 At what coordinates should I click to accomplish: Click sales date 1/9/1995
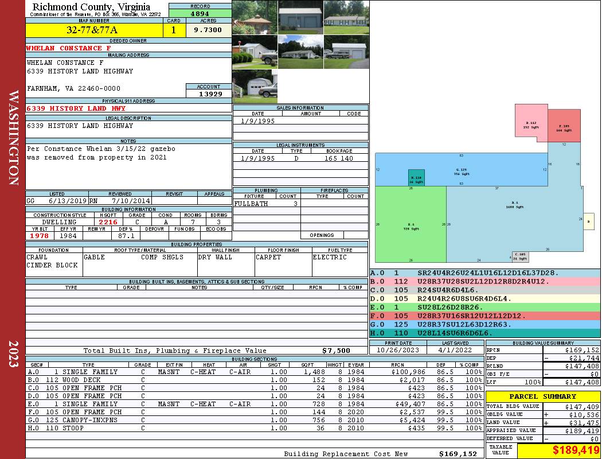(257, 121)
